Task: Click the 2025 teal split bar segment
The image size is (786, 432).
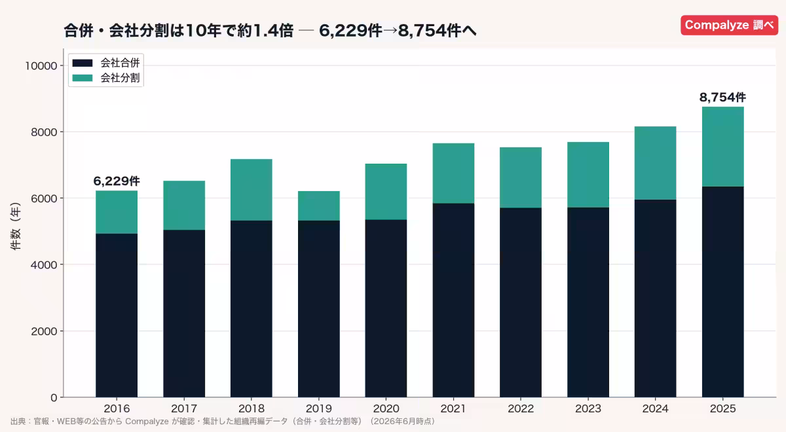Action: coord(722,147)
